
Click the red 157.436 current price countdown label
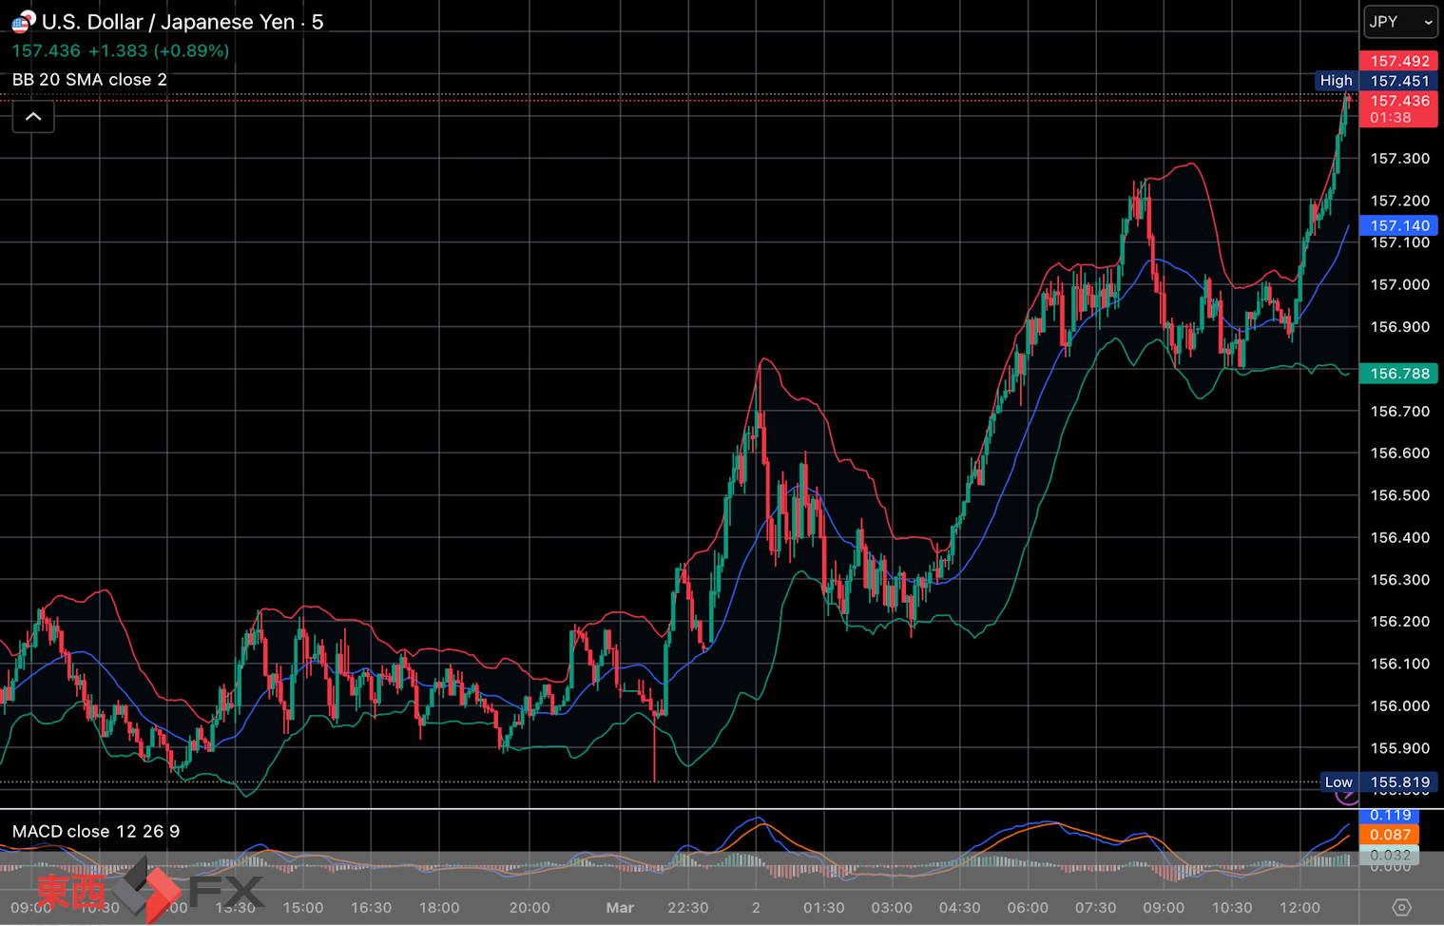1398,109
